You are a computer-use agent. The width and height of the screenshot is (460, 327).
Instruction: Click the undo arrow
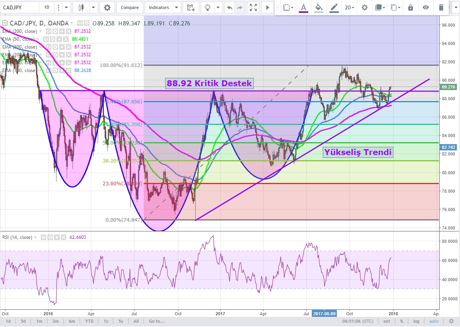pos(229,7)
